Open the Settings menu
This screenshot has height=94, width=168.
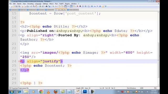coord(45,4)
